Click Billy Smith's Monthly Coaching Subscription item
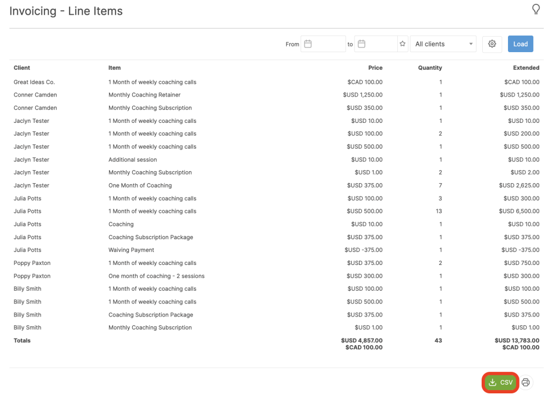548x395 pixels. (150, 328)
